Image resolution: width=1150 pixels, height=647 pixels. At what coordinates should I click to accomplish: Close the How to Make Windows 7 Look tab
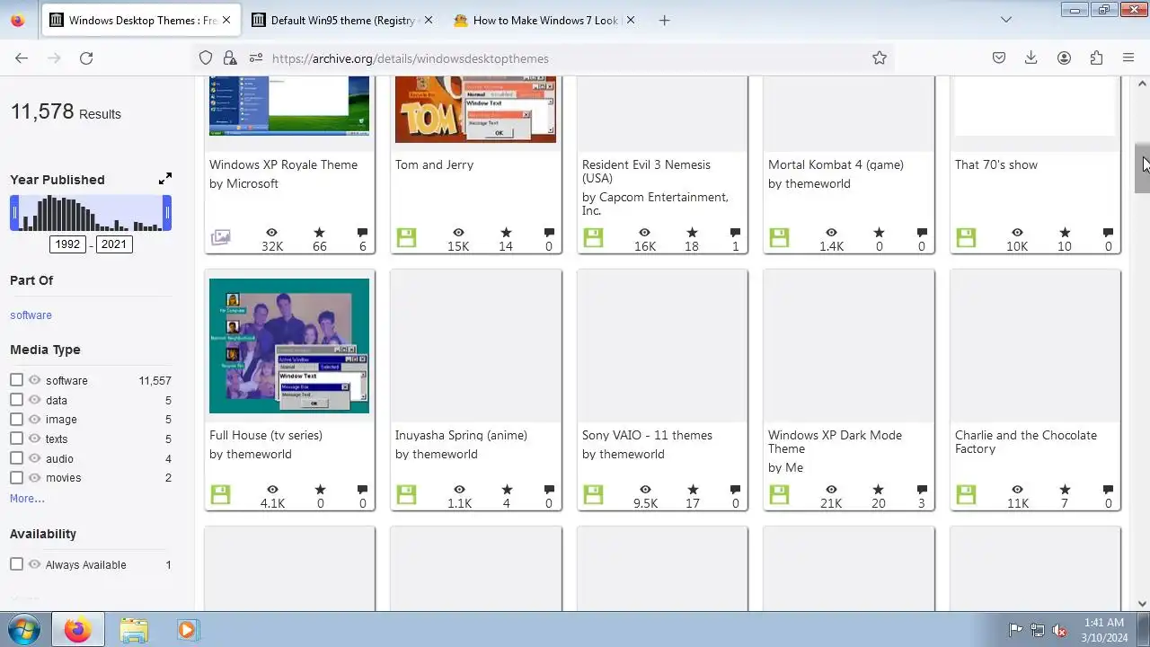pyautogui.click(x=631, y=20)
